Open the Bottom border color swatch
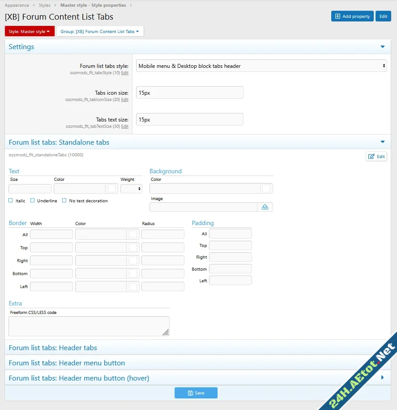Image resolution: width=397 pixels, height=410 pixels. 132,273
